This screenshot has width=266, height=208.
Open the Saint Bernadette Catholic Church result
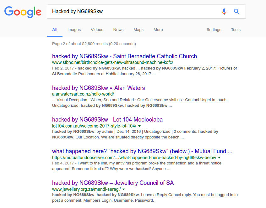point(124,56)
